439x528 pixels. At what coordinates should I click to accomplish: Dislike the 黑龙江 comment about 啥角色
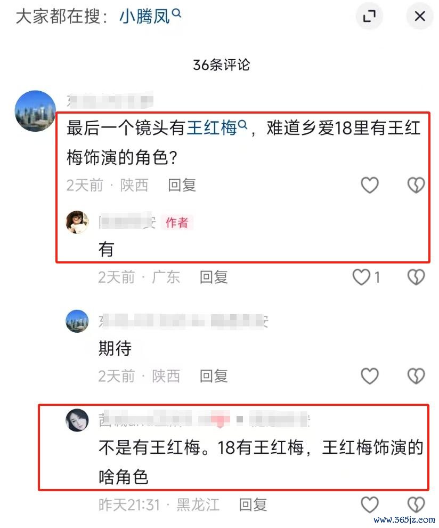point(416,505)
